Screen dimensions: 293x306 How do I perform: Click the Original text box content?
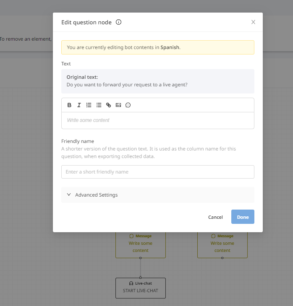coord(158,81)
